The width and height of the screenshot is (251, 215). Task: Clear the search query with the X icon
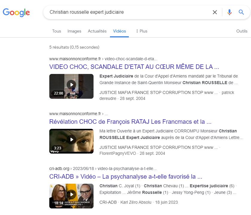coord(215,12)
